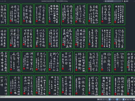Toggle ortho mode in the status bar
The height and width of the screenshot is (101, 135).
[107, 99]
